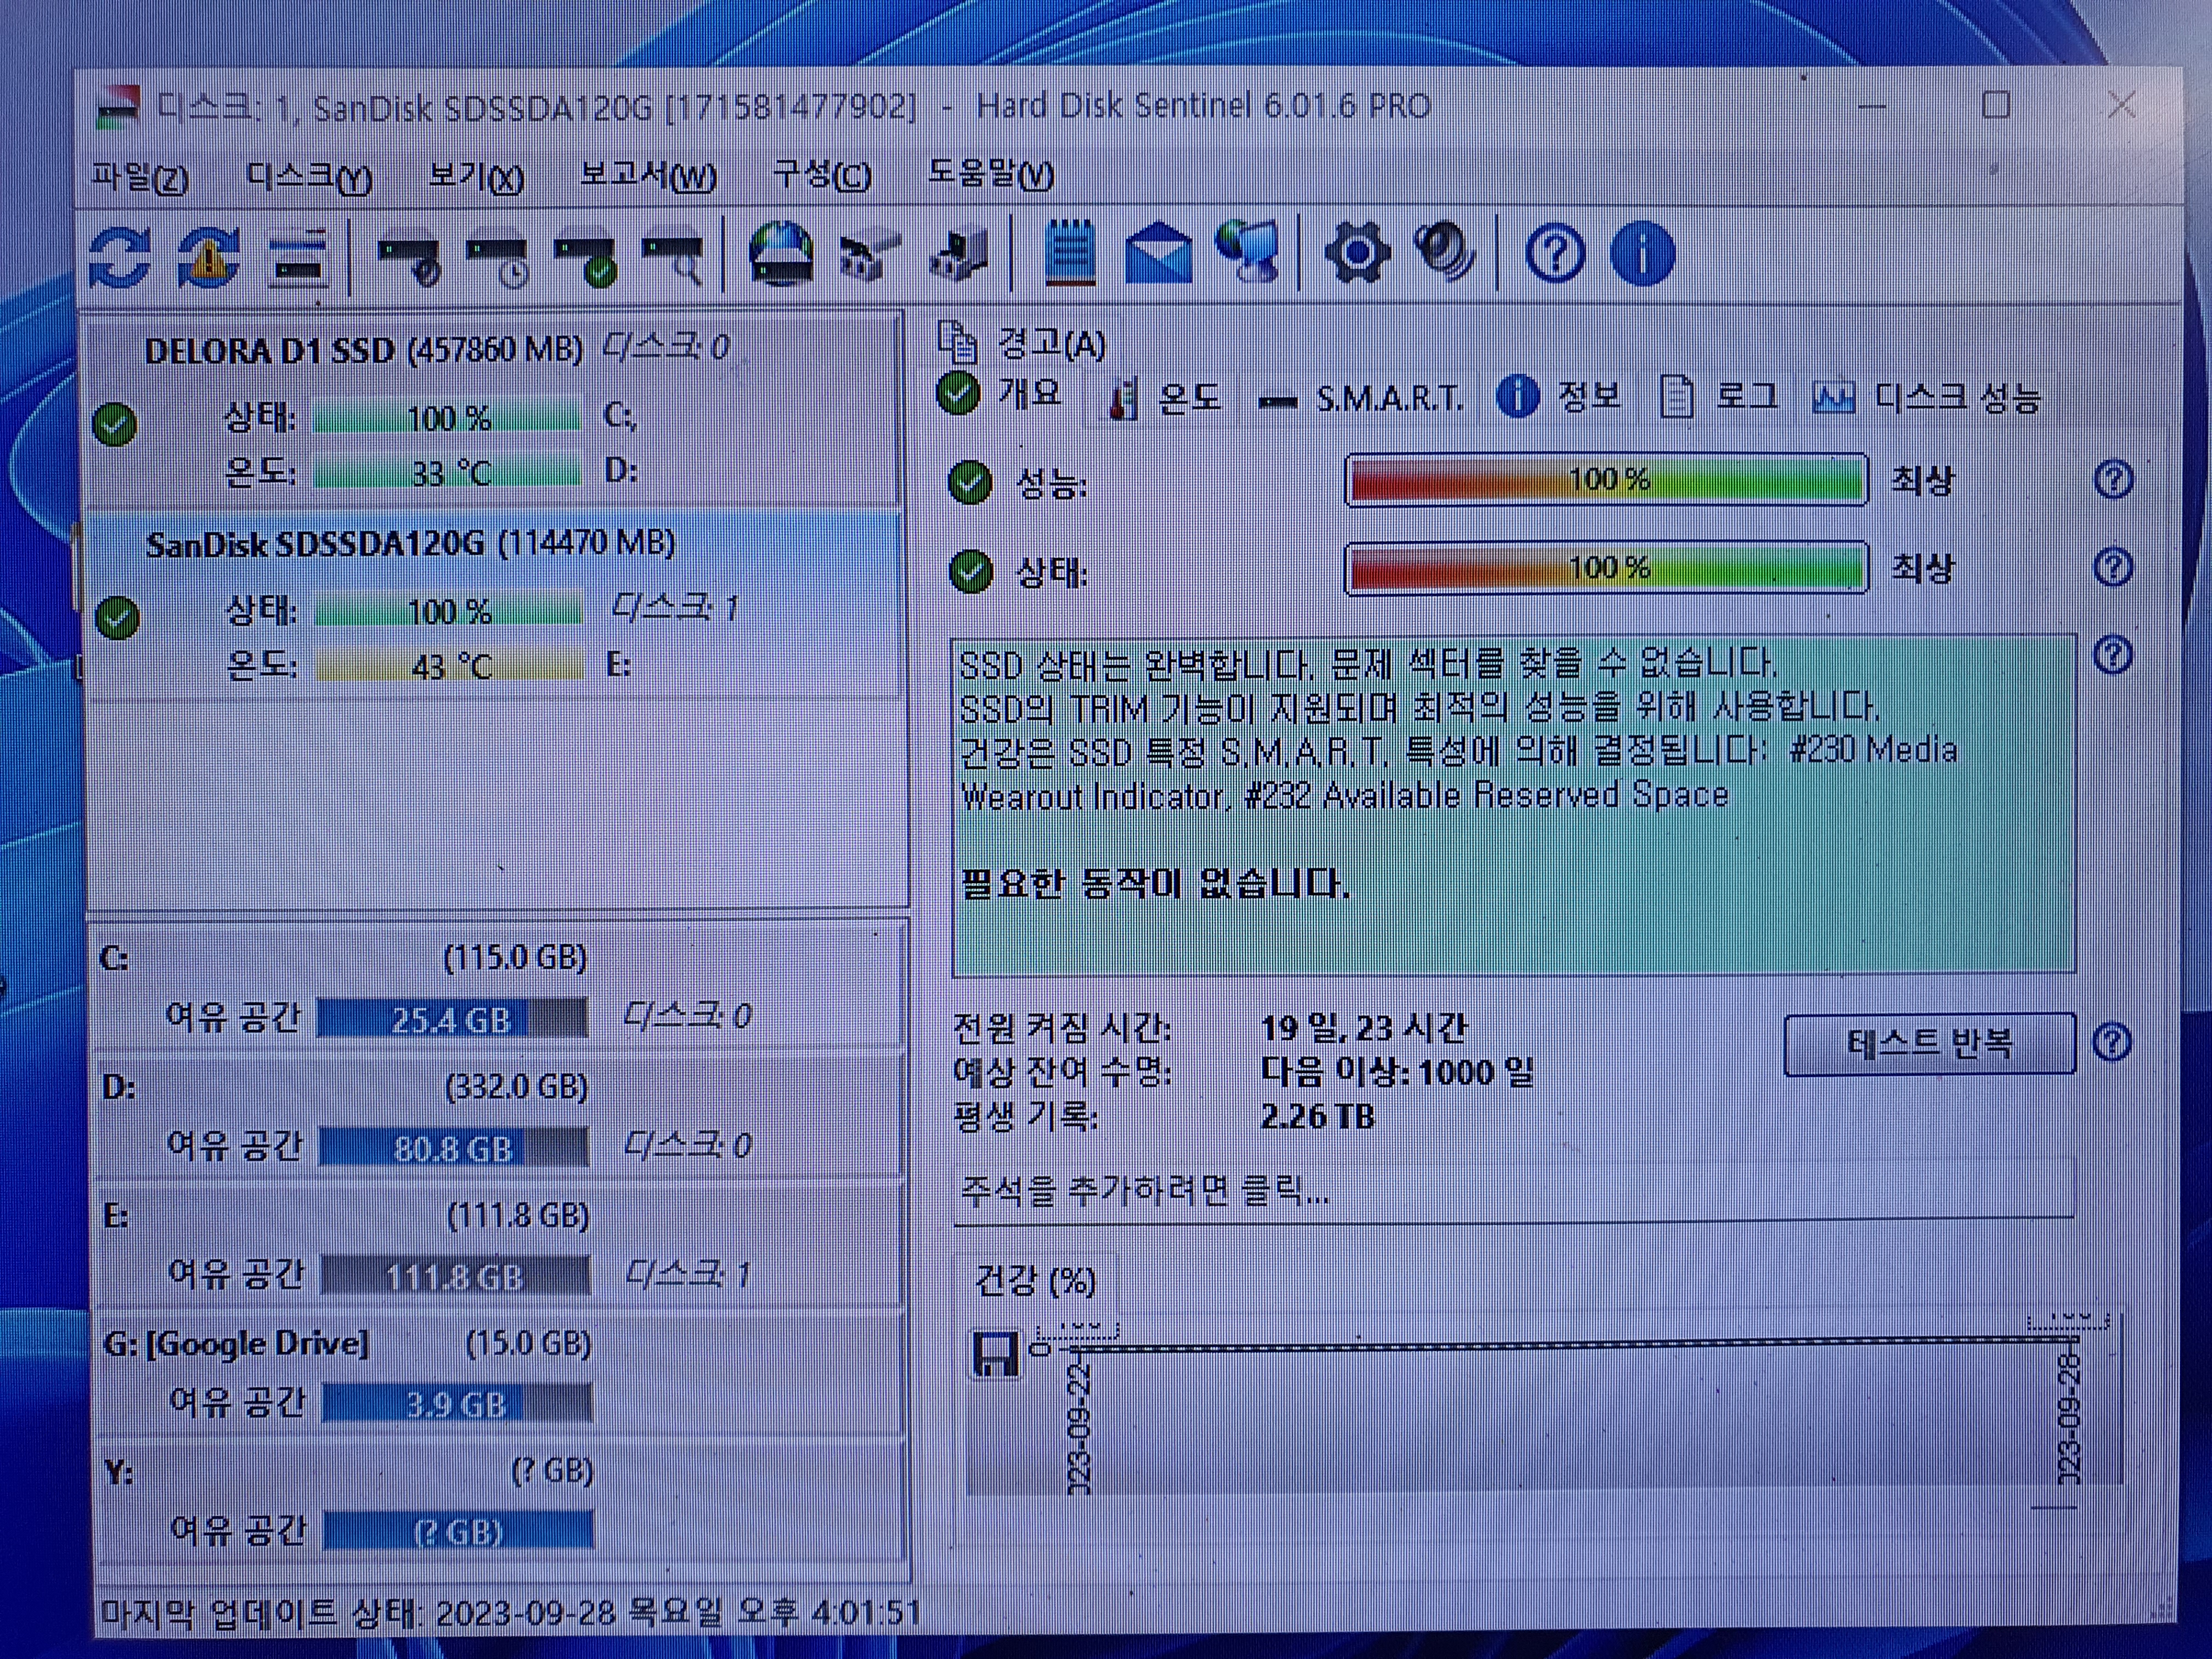This screenshot has height=1659, width=2212.
Task: Click the E: free space 111.8 GB bar
Action: pyautogui.click(x=456, y=1277)
